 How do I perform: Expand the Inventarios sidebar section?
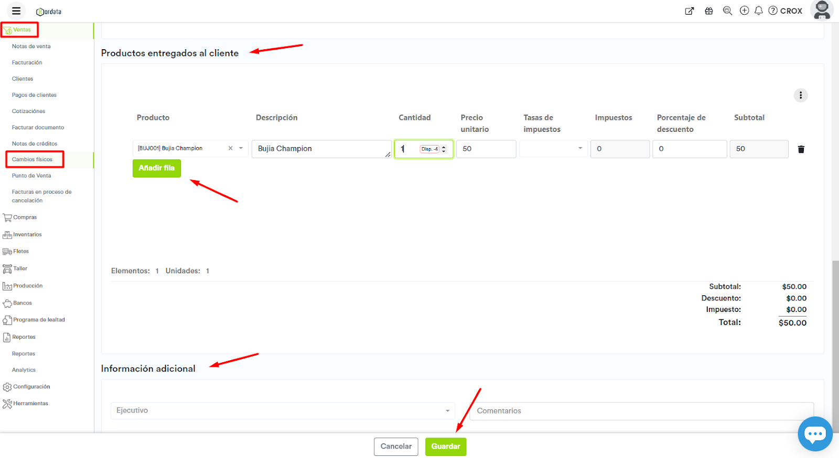(x=27, y=234)
